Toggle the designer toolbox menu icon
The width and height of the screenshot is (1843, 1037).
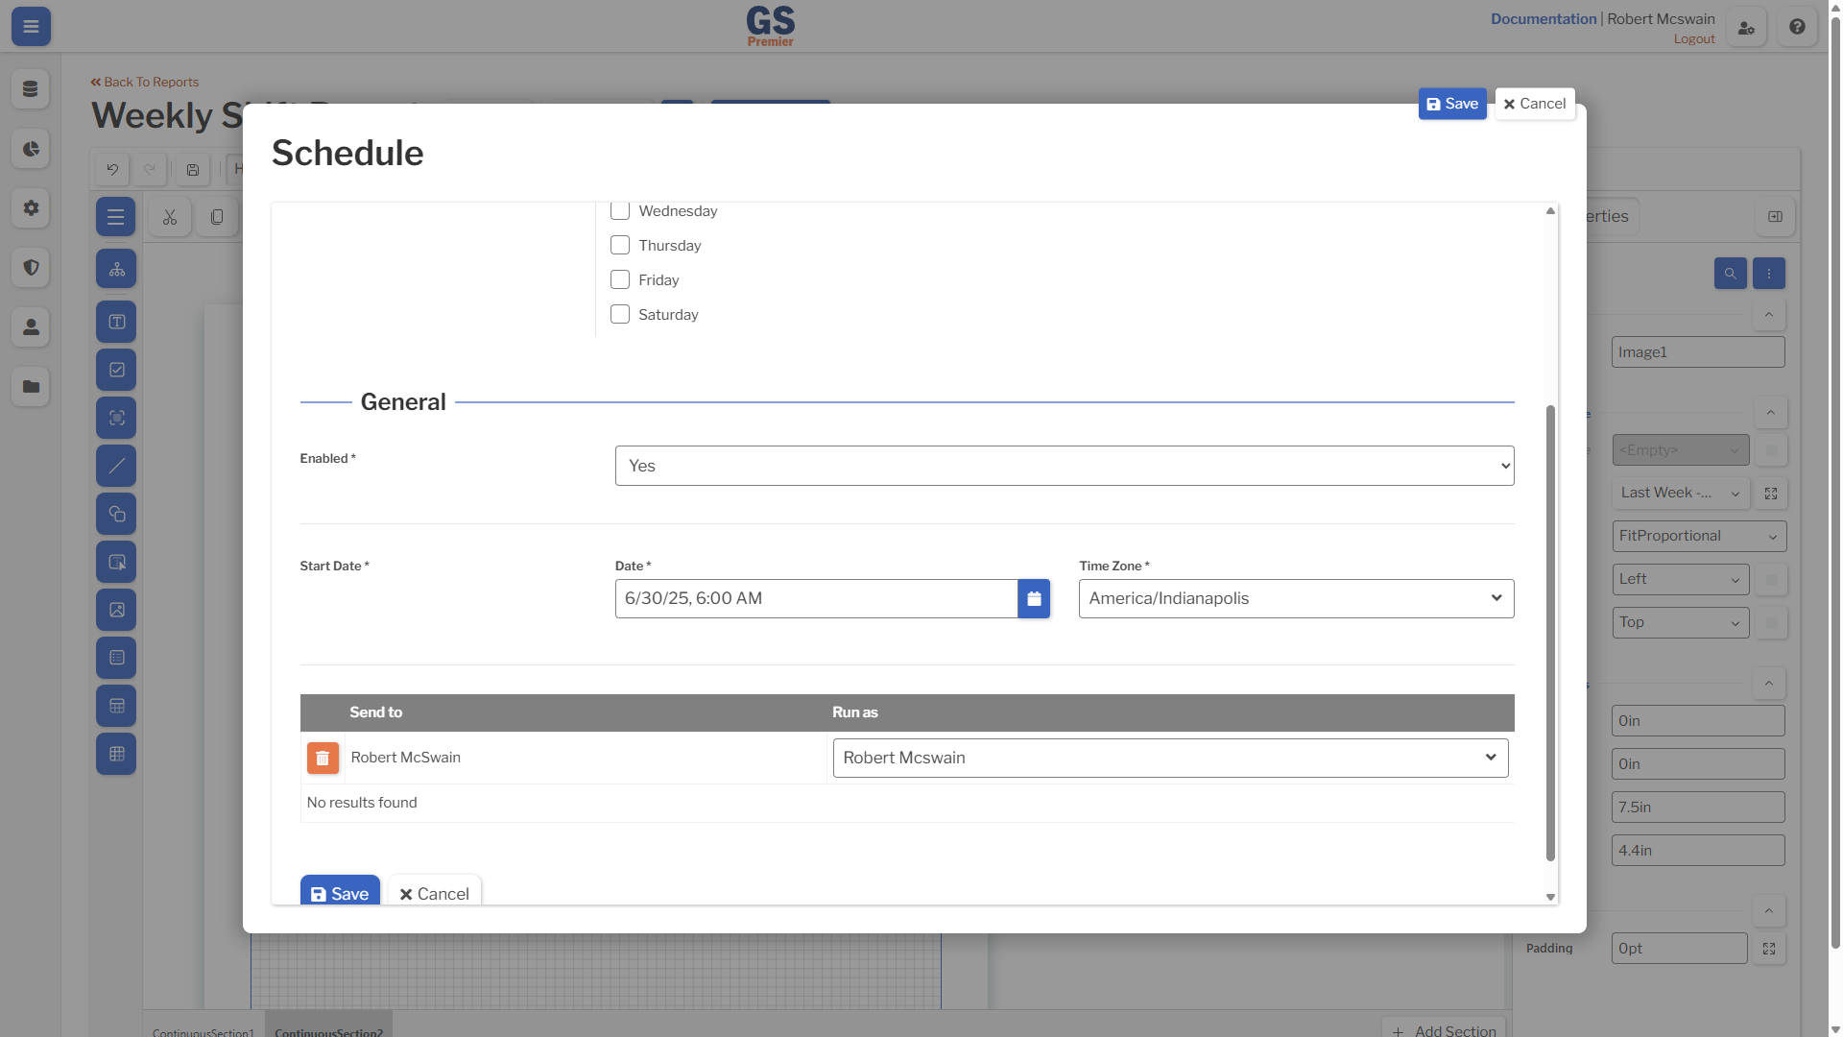(x=116, y=217)
